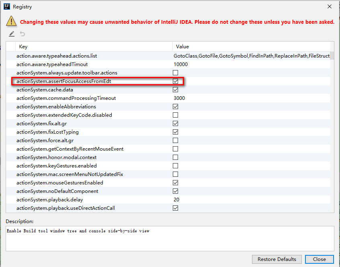
Task: Uncheck actionSystem.noDefaultComponent checkbox
Action: pyautogui.click(x=175, y=191)
